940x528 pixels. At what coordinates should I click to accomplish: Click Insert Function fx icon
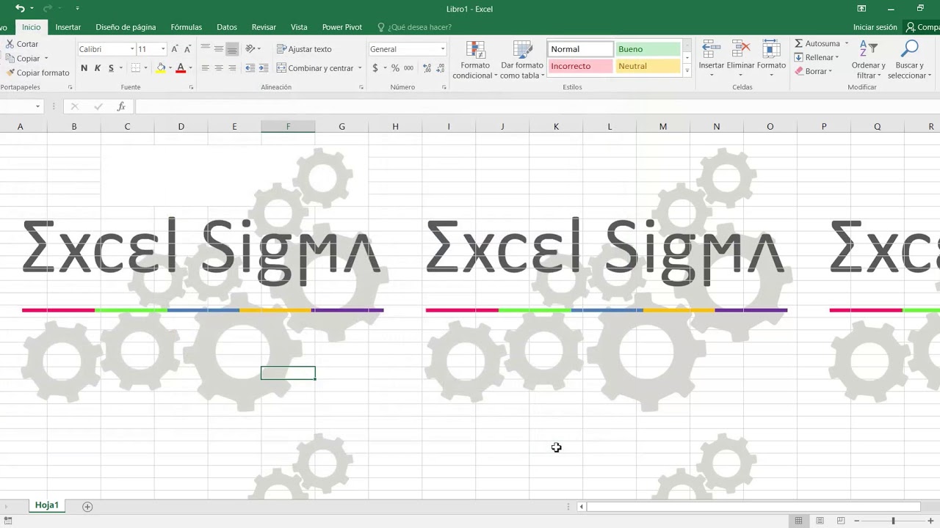[121, 106]
